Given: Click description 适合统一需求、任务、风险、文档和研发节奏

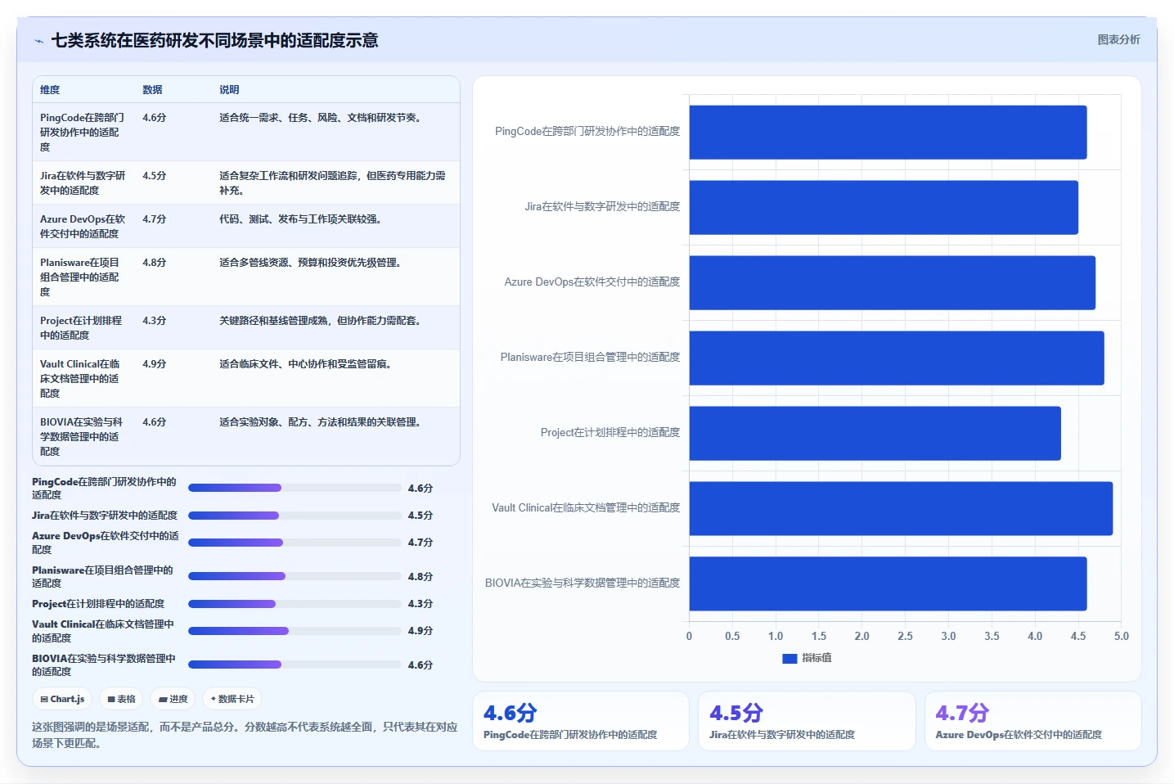Looking at the screenshot, I should (x=320, y=118).
